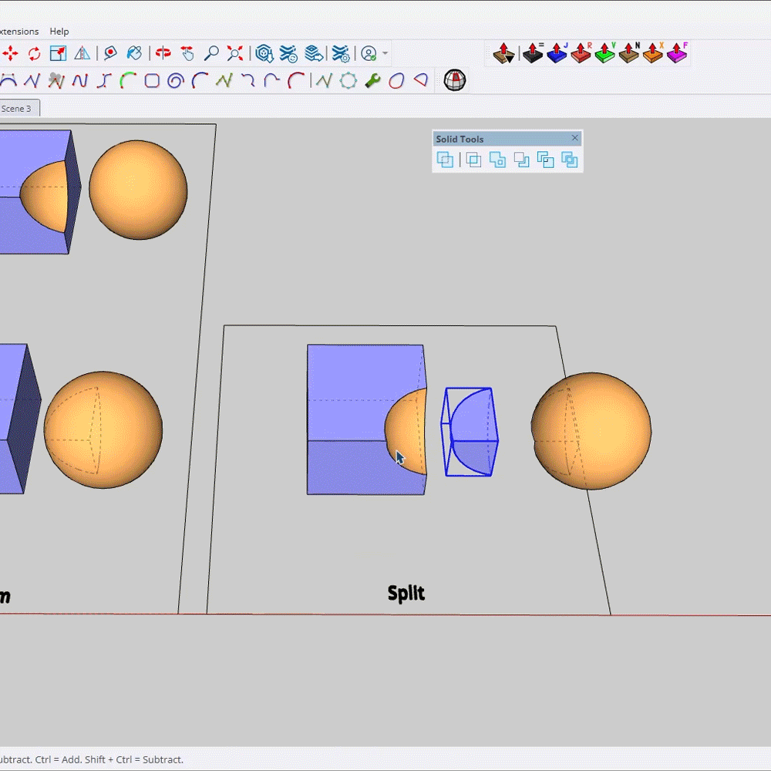This screenshot has width=771, height=771.
Task: Activate the Rotate tool
Action: click(x=34, y=53)
